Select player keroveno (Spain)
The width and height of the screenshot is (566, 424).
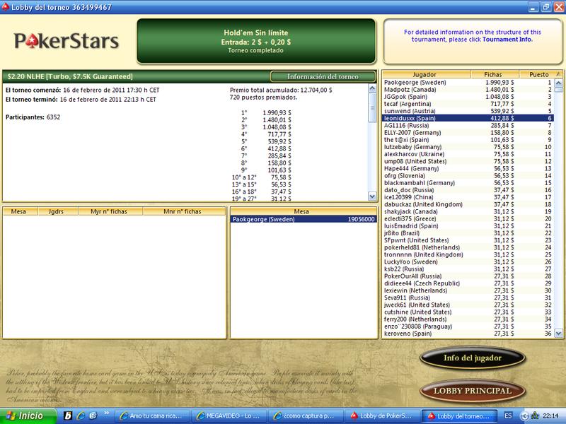[x=468, y=334]
